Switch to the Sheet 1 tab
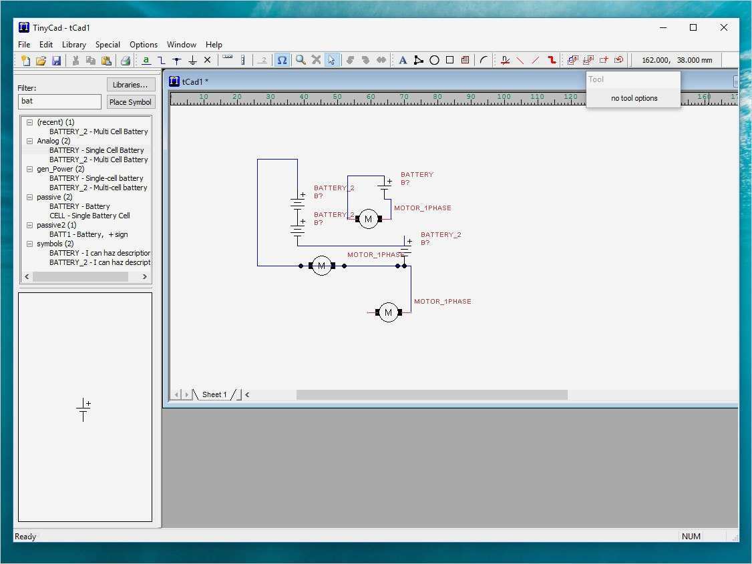The height and width of the screenshot is (564, 752). click(214, 394)
